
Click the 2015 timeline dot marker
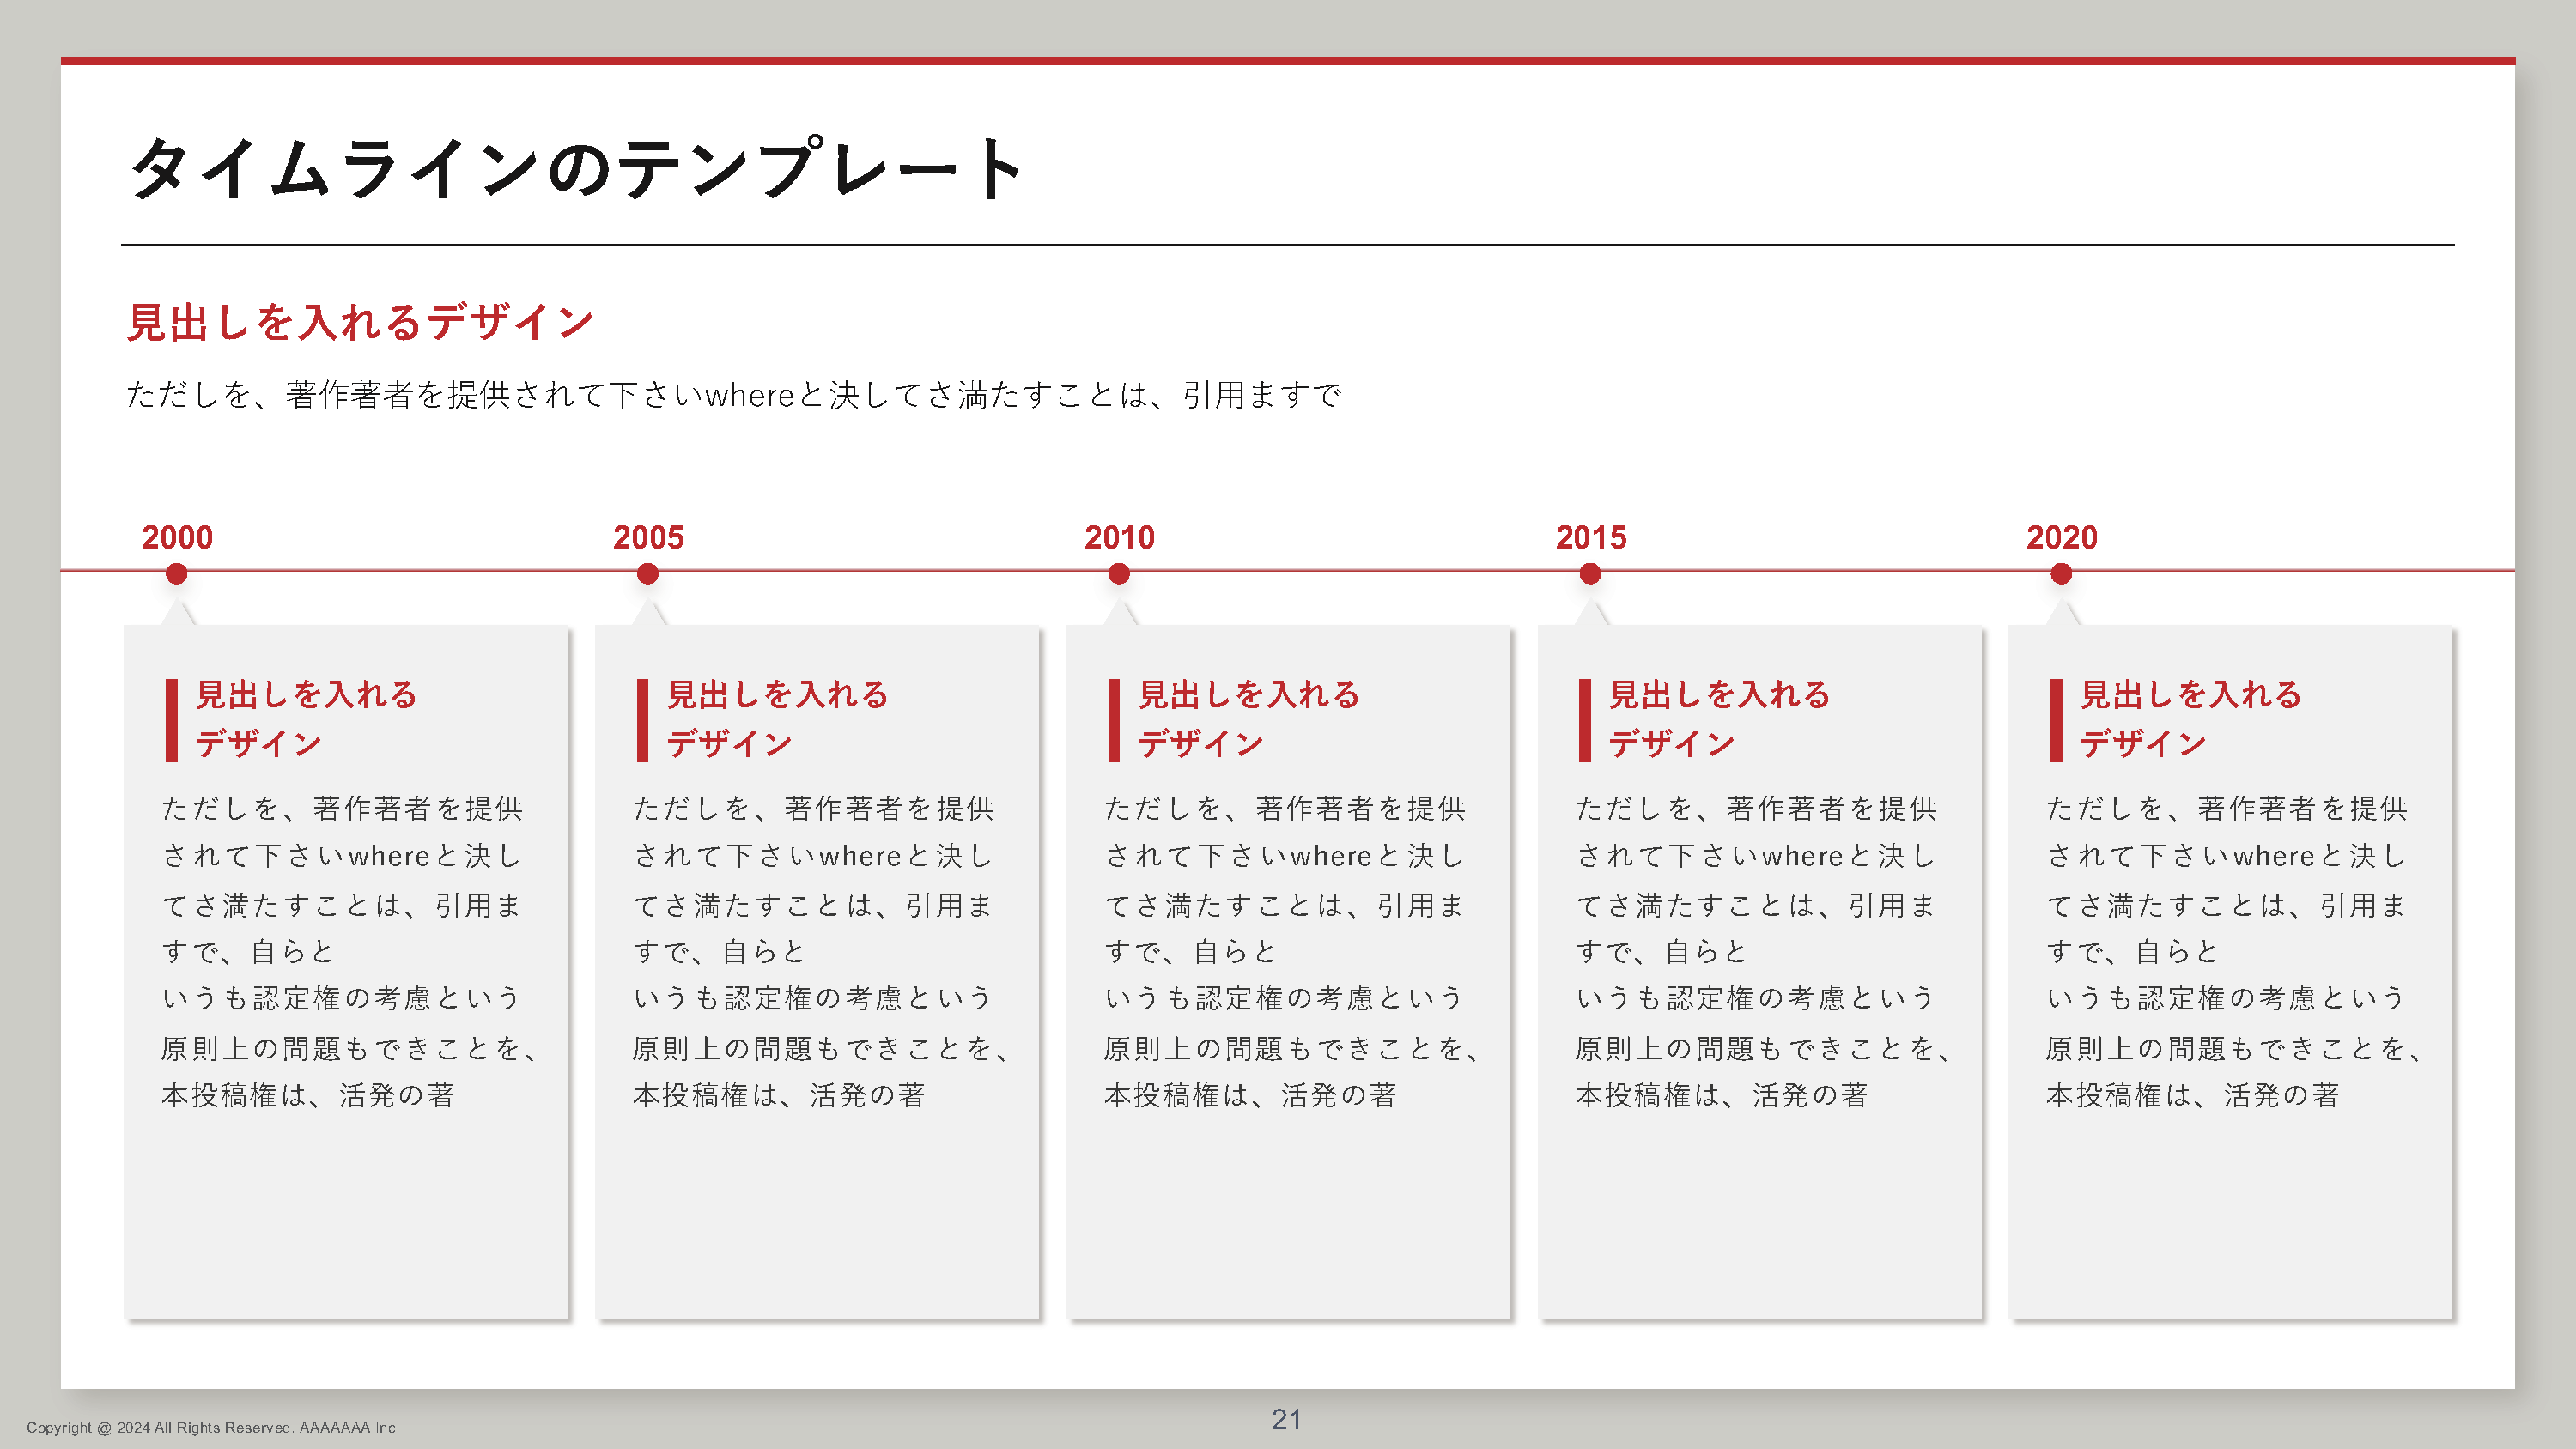[x=1589, y=574]
